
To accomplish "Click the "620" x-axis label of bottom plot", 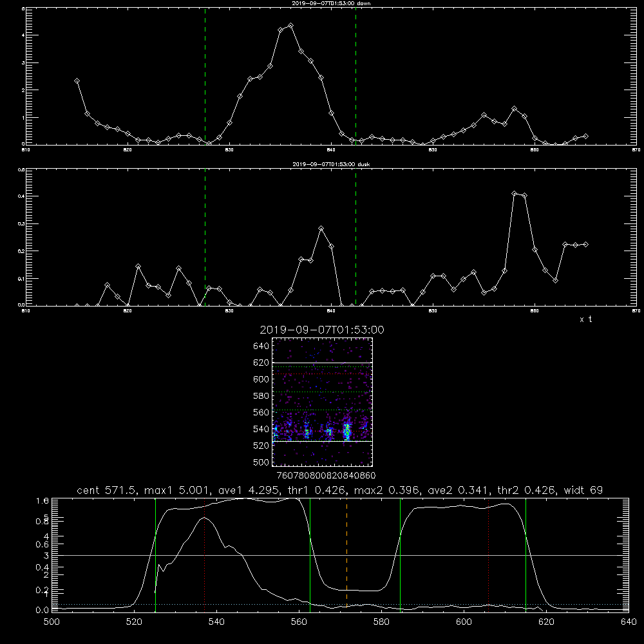I will tap(546, 622).
